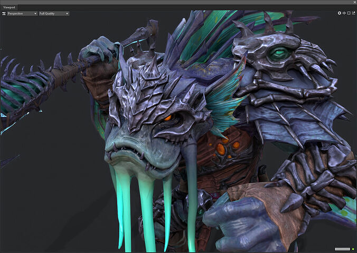Click the render progress bar at the bottom right
Screen dimensions: 357x253
[x=342, y=249]
